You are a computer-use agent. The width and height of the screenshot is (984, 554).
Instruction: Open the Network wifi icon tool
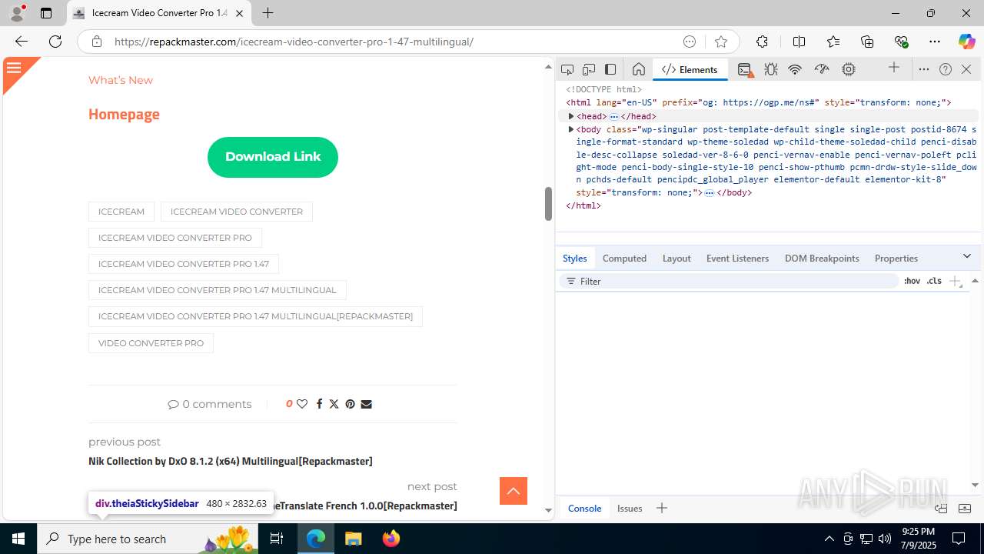(x=795, y=69)
